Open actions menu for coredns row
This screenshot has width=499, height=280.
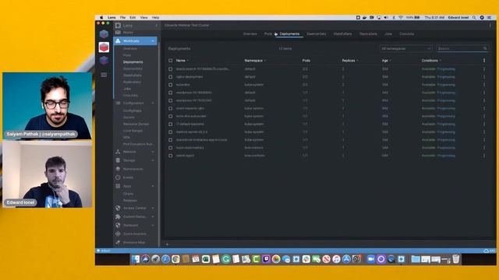coord(484,85)
